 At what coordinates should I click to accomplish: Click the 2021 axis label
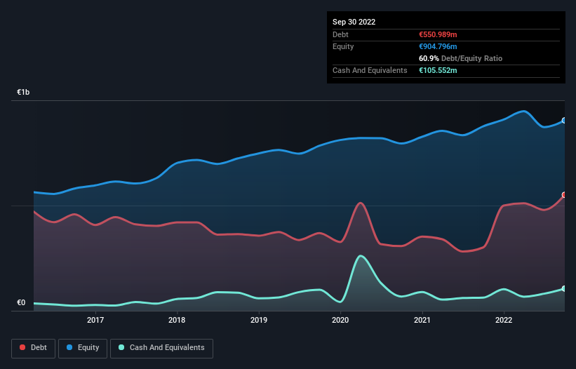422,320
